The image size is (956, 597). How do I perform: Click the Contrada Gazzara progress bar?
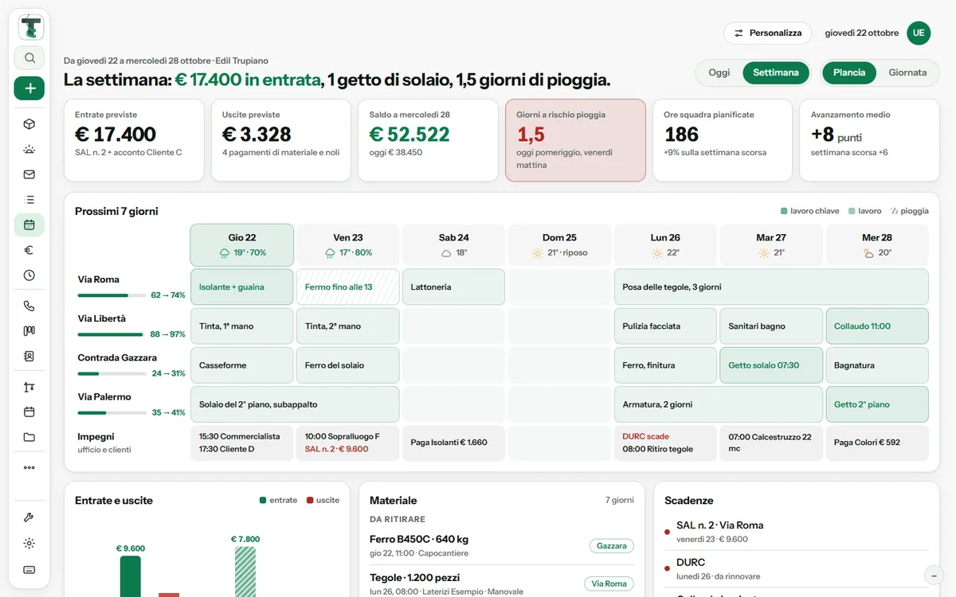click(x=112, y=373)
